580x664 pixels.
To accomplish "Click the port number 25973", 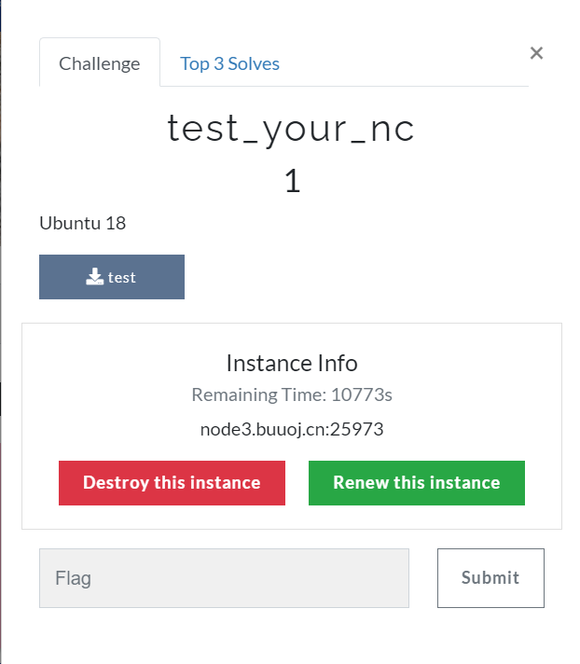I will [363, 430].
